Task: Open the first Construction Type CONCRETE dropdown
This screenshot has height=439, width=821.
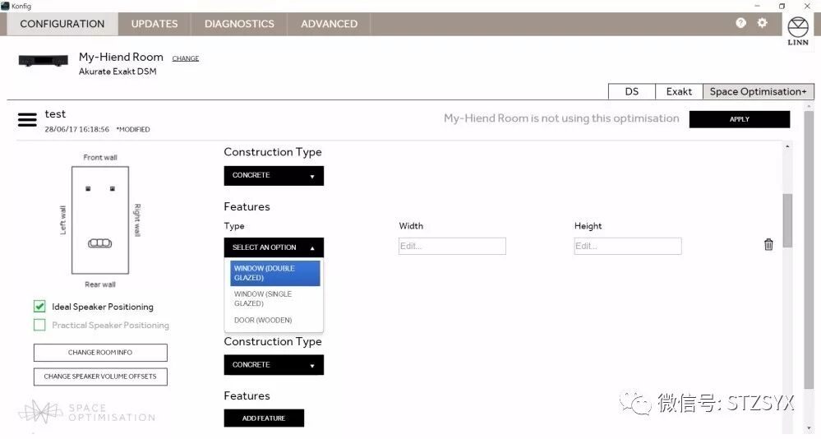Action: tap(274, 175)
